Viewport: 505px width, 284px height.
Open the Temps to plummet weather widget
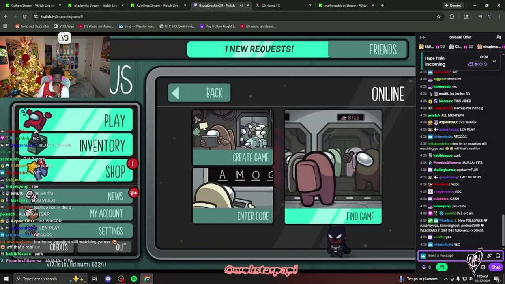click(x=417, y=279)
